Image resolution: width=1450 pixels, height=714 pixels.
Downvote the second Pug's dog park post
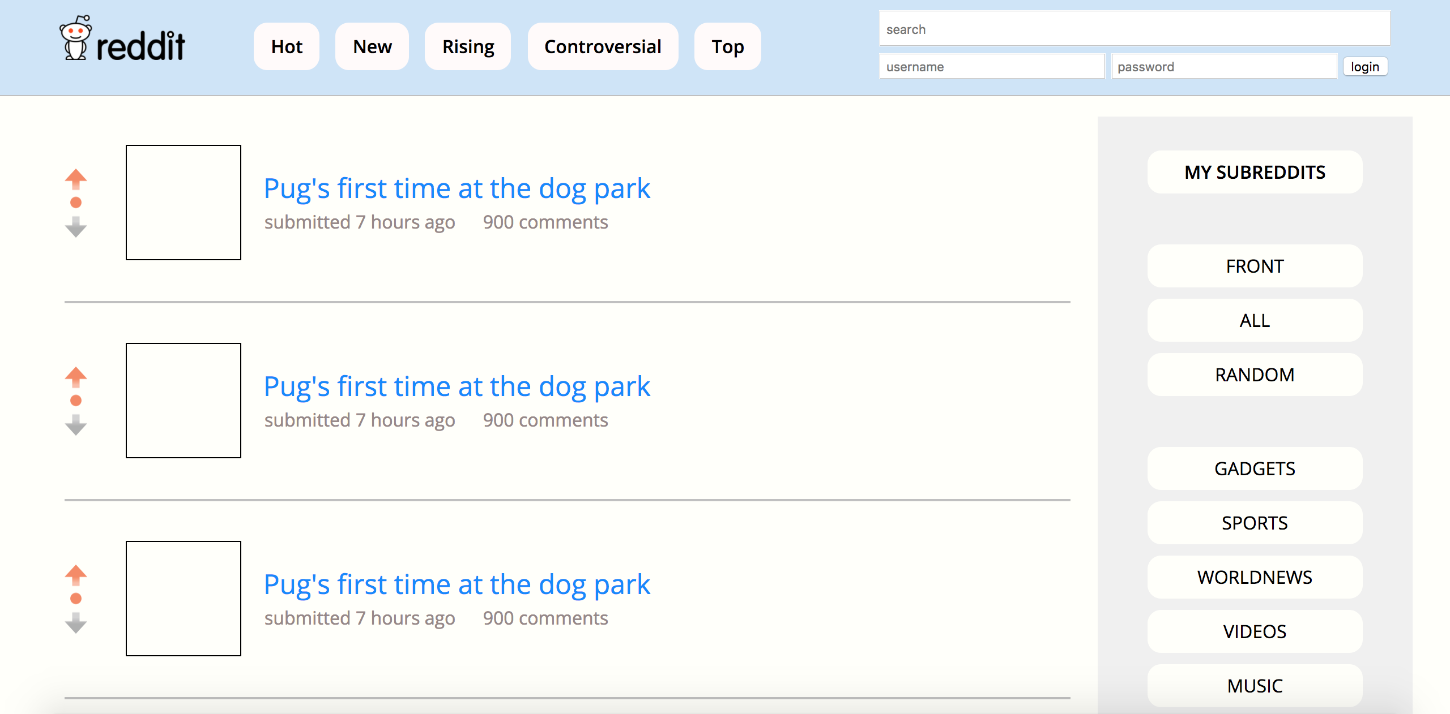coord(76,424)
